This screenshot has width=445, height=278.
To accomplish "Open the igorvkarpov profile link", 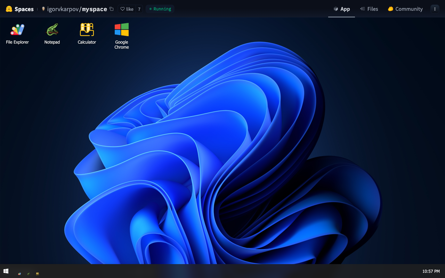I will [x=63, y=9].
